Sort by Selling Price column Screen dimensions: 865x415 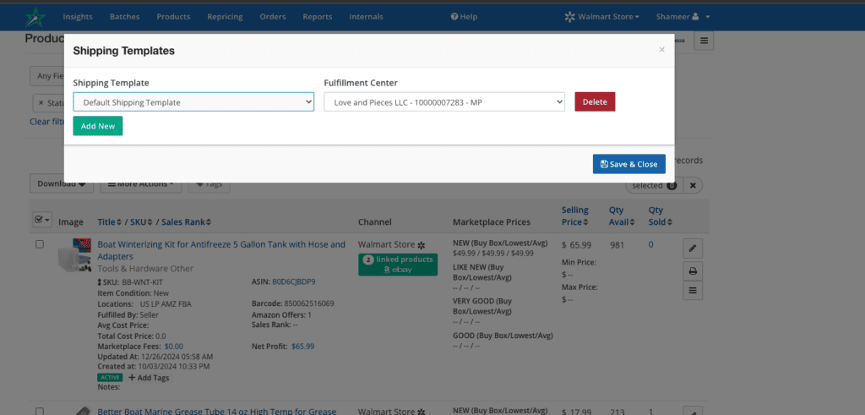(x=574, y=216)
